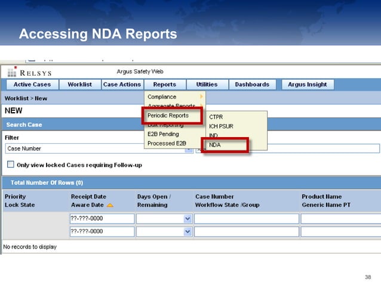Expand the Compliance submenu arrow
381x285 pixels.
tap(201, 97)
